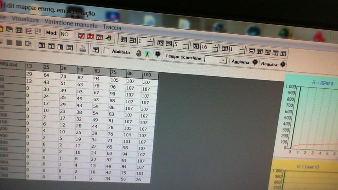The width and height of the screenshot is (338, 190).
Task: Click the stepper arrows beside value 16
Action: pos(215,48)
